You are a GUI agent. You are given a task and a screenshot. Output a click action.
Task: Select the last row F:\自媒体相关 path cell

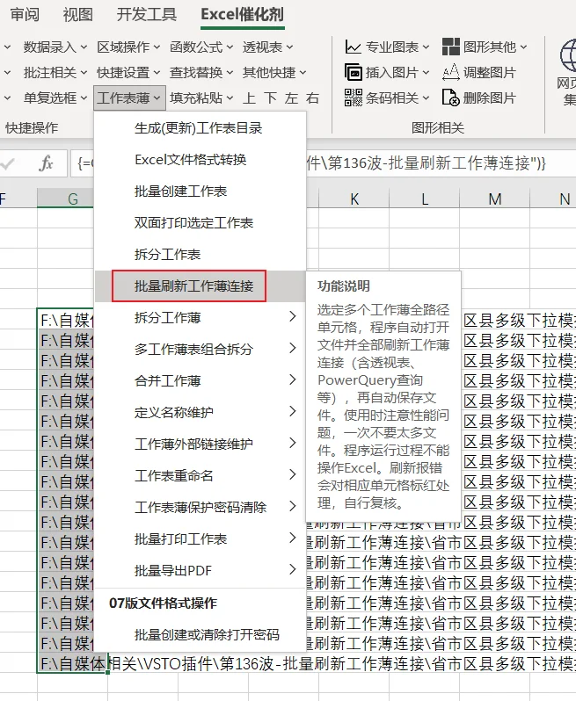pyautogui.click(x=72, y=663)
